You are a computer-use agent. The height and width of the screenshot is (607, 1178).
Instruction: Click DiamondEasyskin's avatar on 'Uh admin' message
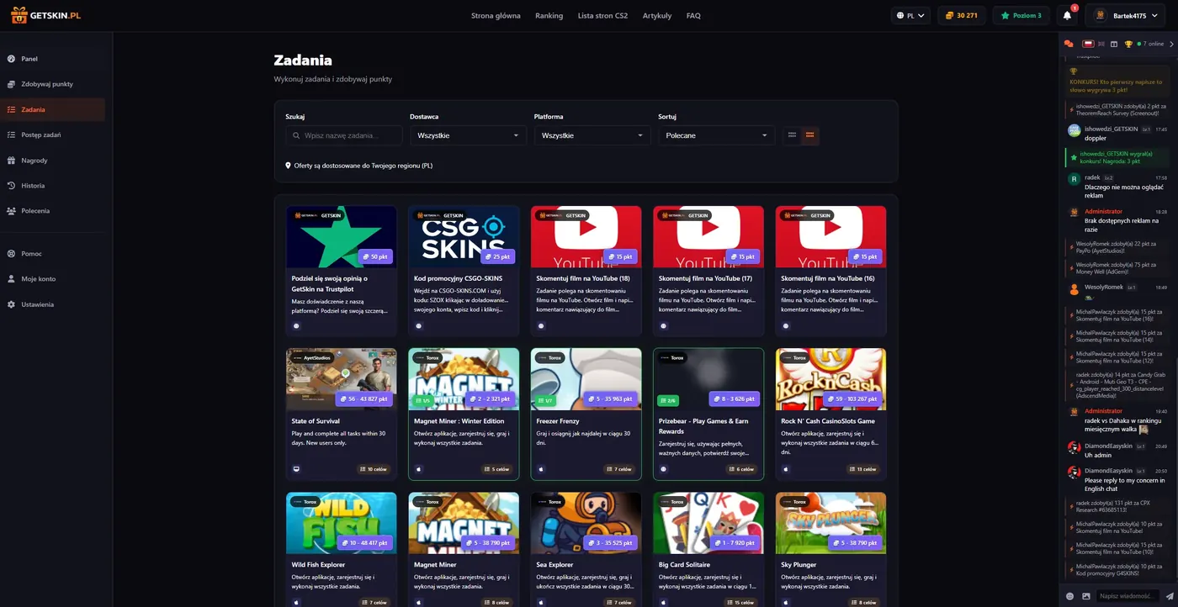click(x=1074, y=448)
